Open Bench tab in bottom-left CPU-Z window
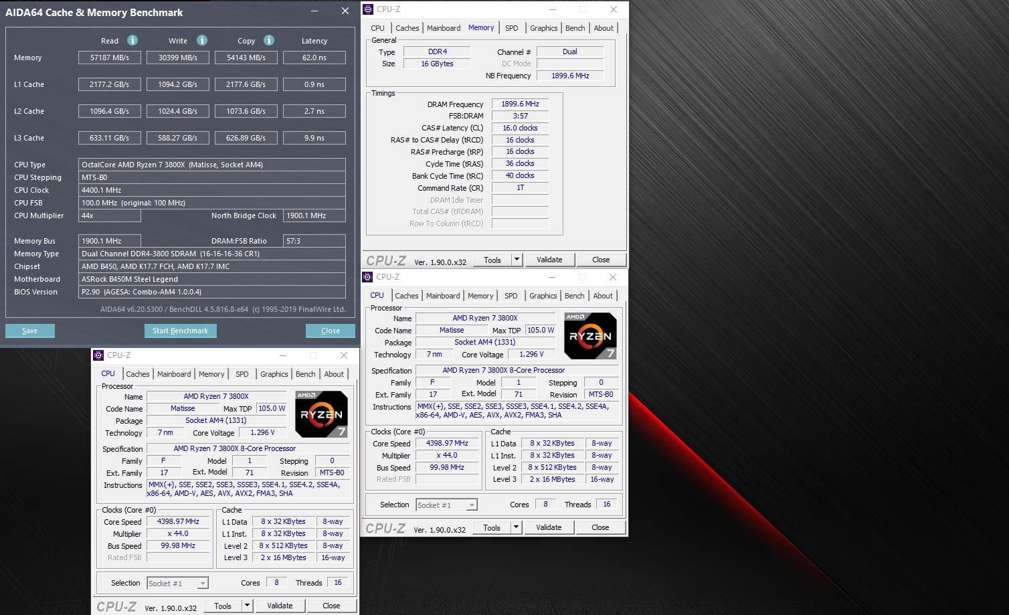The image size is (1009, 615). 305,374
